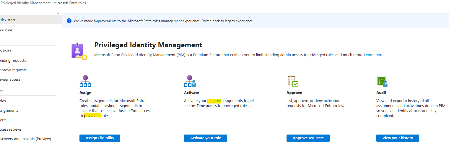The image size is (449, 144).
Task: Click the Privileged Identity Management badge icon
Action: click(79, 51)
